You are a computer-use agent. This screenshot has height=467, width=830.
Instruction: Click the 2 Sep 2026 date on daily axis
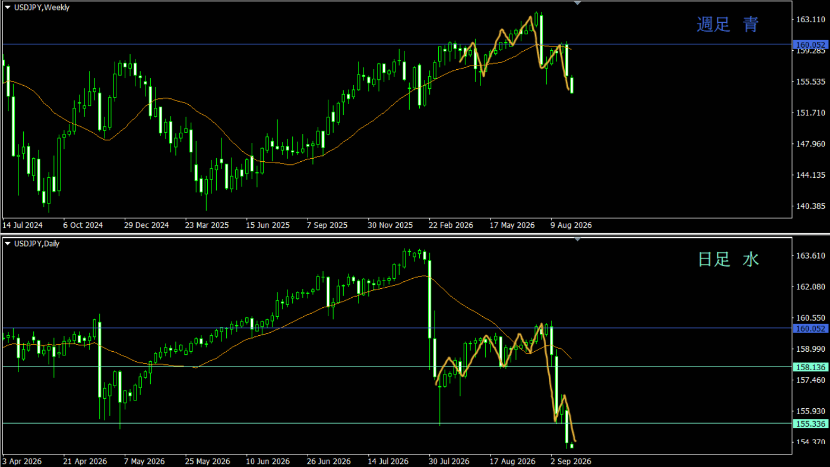(x=571, y=461)
